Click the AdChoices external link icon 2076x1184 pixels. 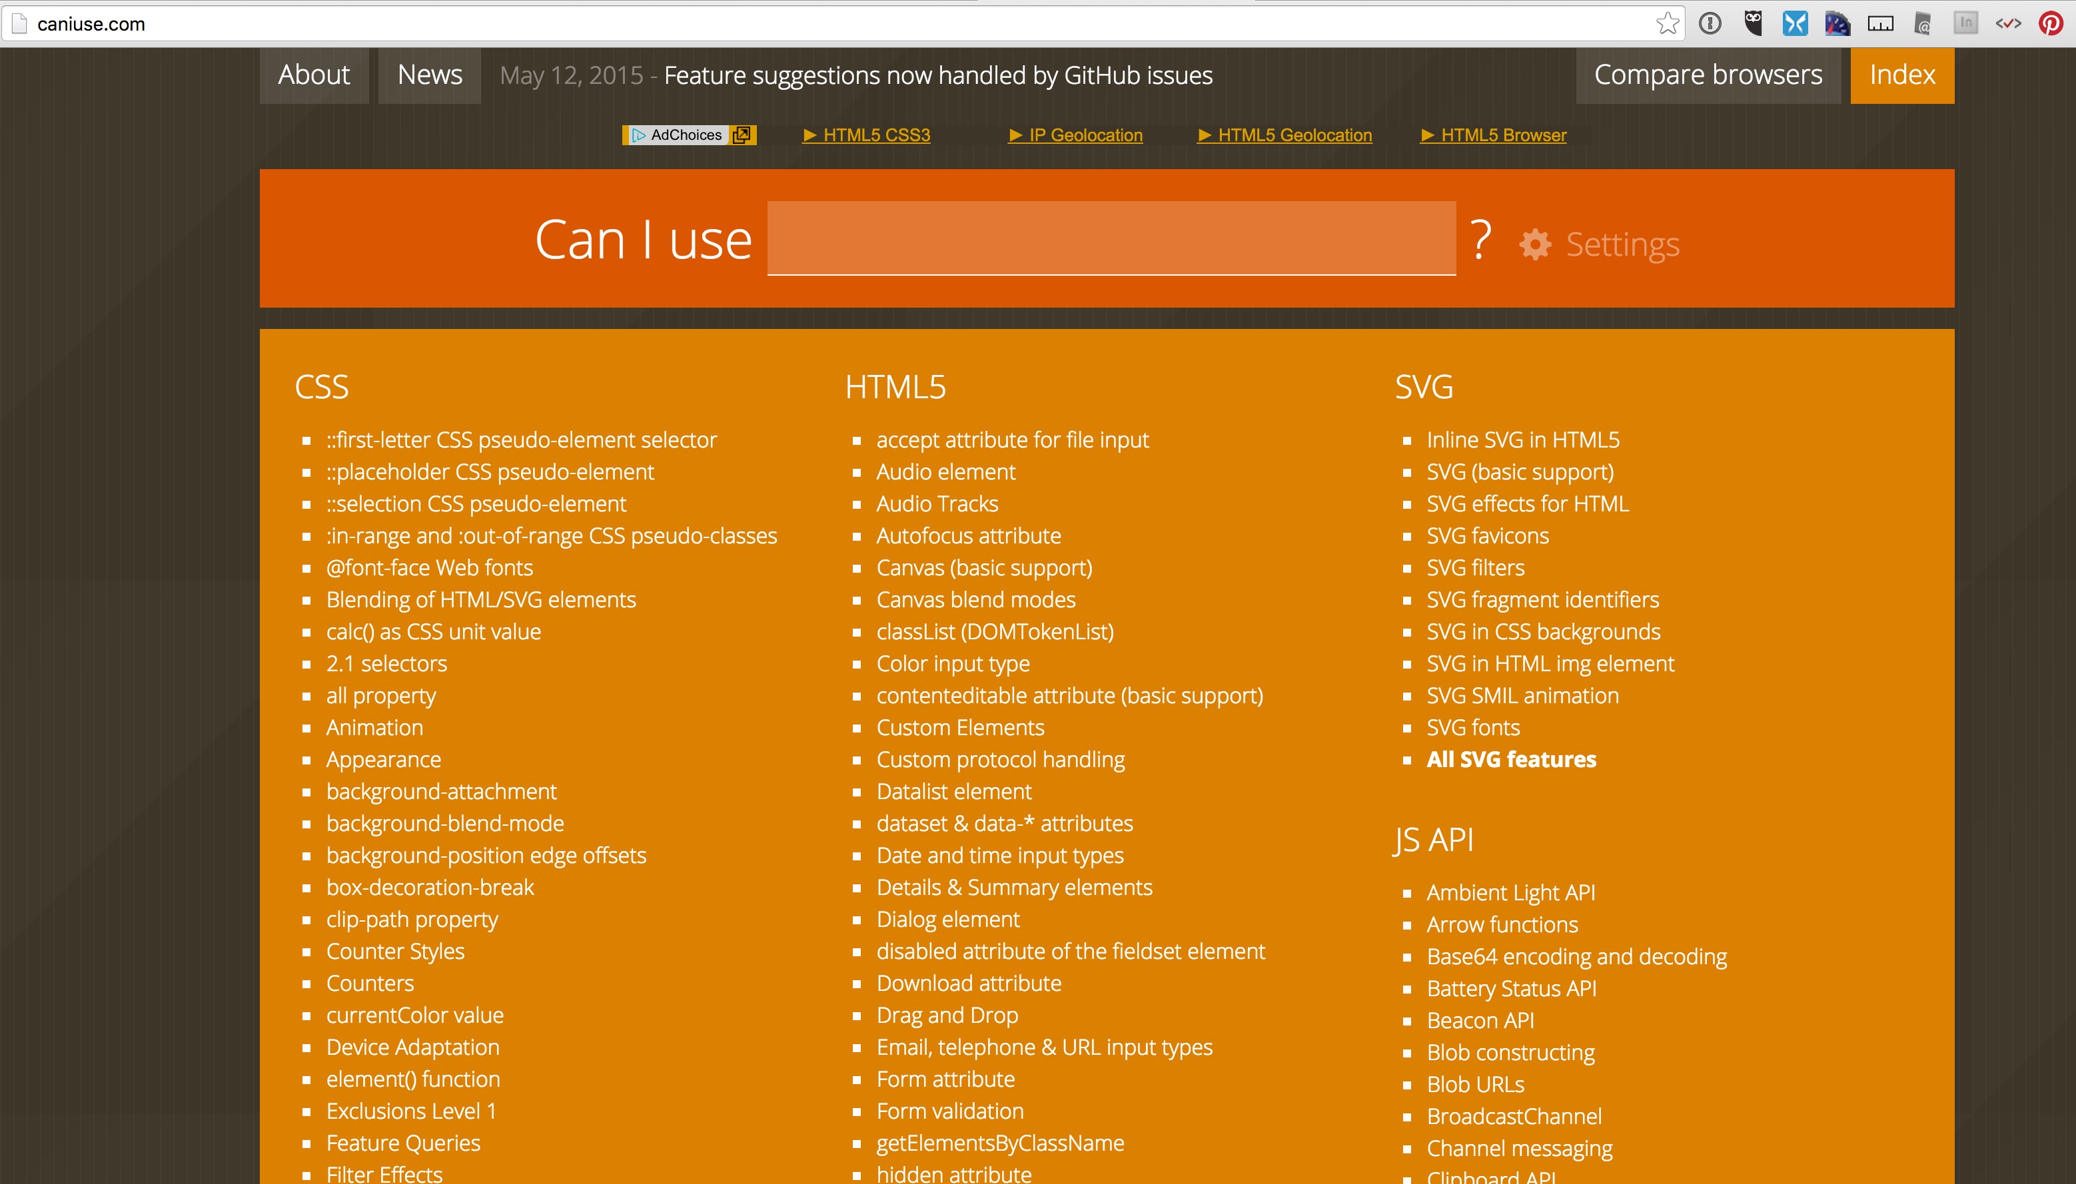click(x=741, y=135)
